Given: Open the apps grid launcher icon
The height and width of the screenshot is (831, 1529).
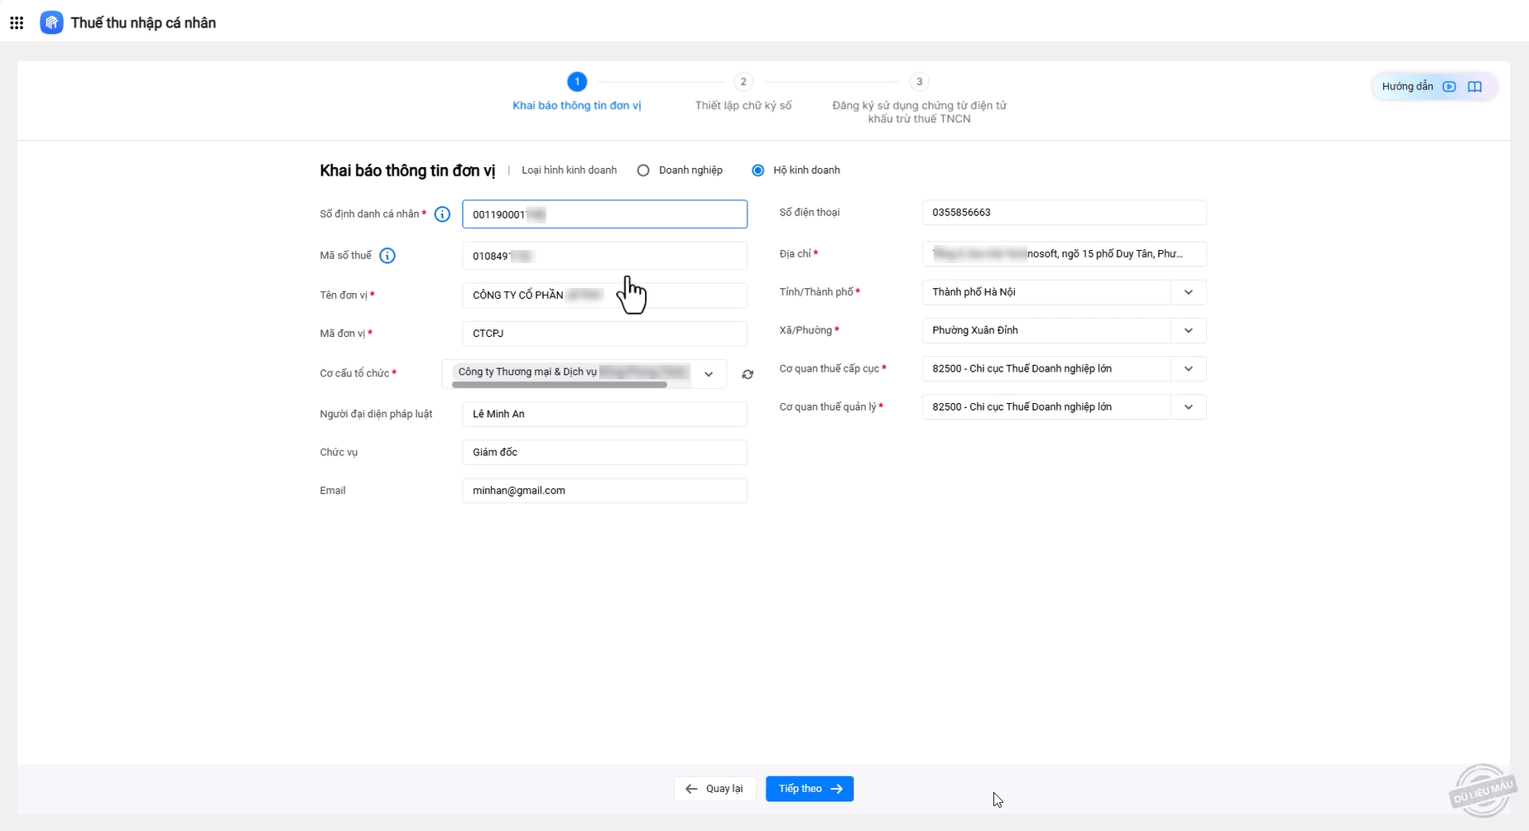Looking at the screenshot, I should click(17, 23).
